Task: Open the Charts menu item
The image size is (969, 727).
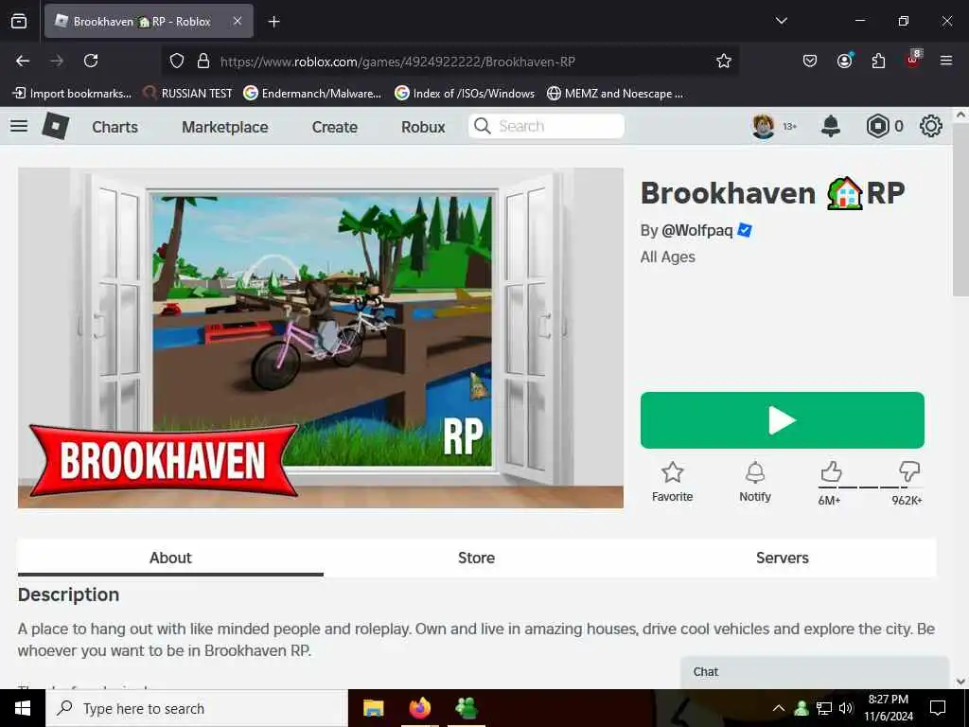Action: click(115, 127)
